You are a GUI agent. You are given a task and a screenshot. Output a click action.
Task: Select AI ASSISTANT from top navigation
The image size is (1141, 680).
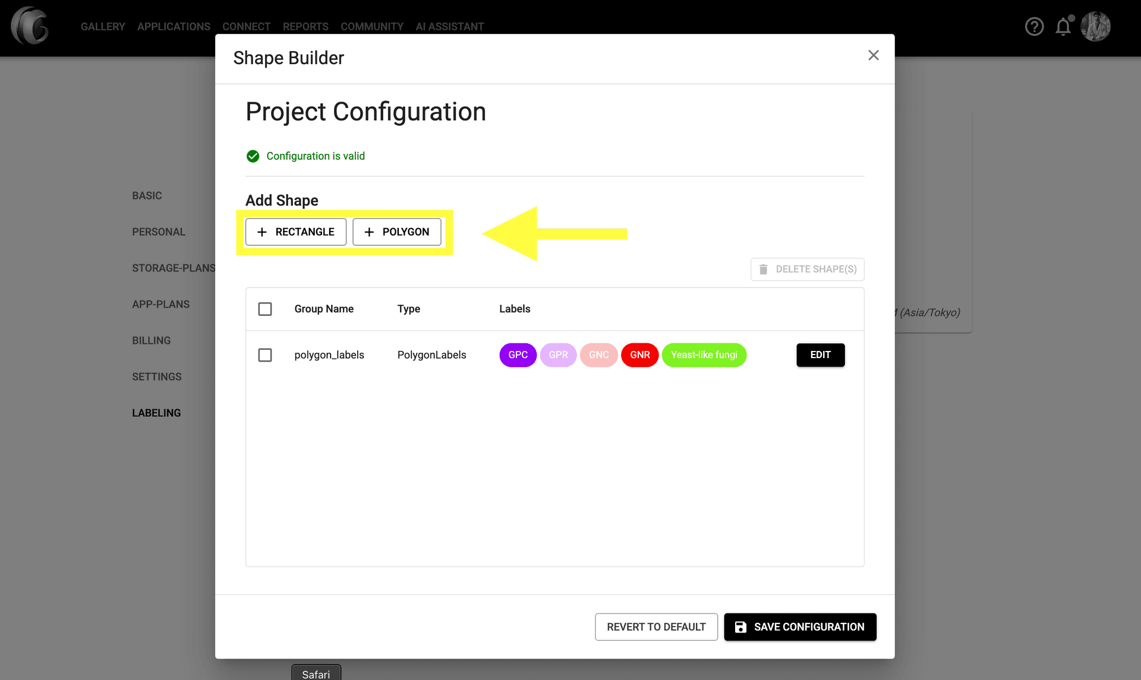click(450, 26)
